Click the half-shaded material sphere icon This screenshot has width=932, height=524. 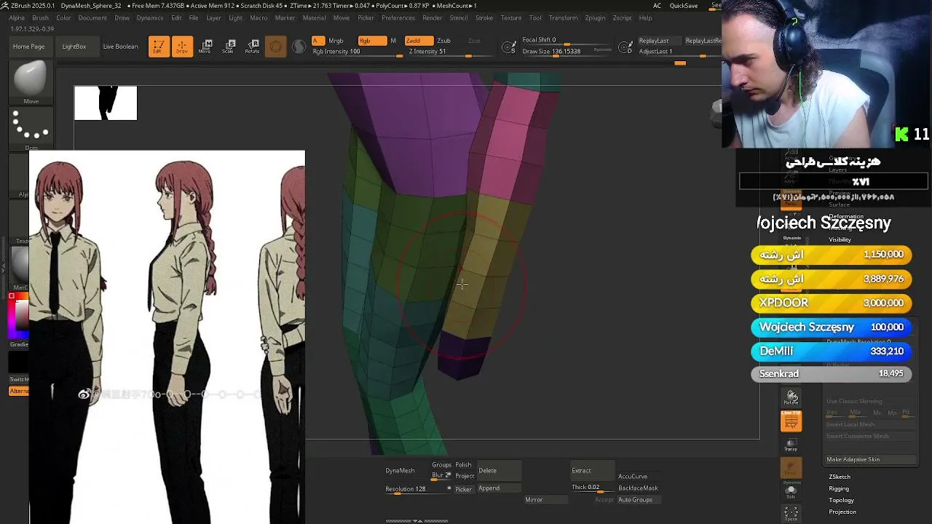pyautogui.click(x=299, y=47)
